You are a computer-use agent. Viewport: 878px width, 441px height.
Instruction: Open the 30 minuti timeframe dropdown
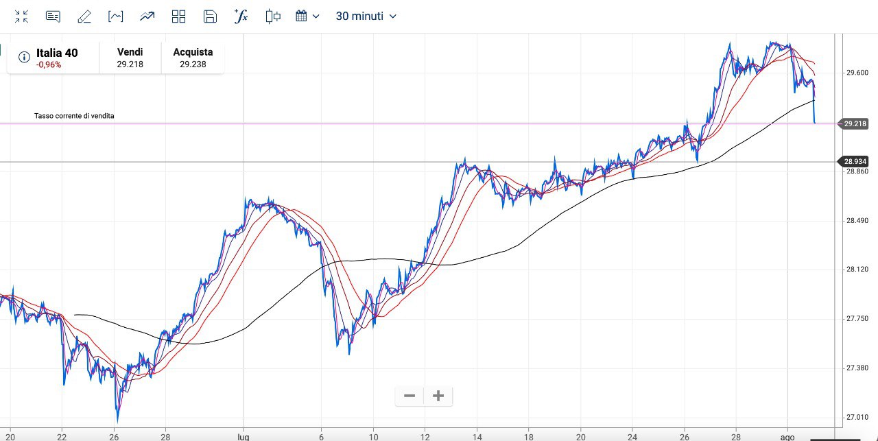click(x=366, y=16)
